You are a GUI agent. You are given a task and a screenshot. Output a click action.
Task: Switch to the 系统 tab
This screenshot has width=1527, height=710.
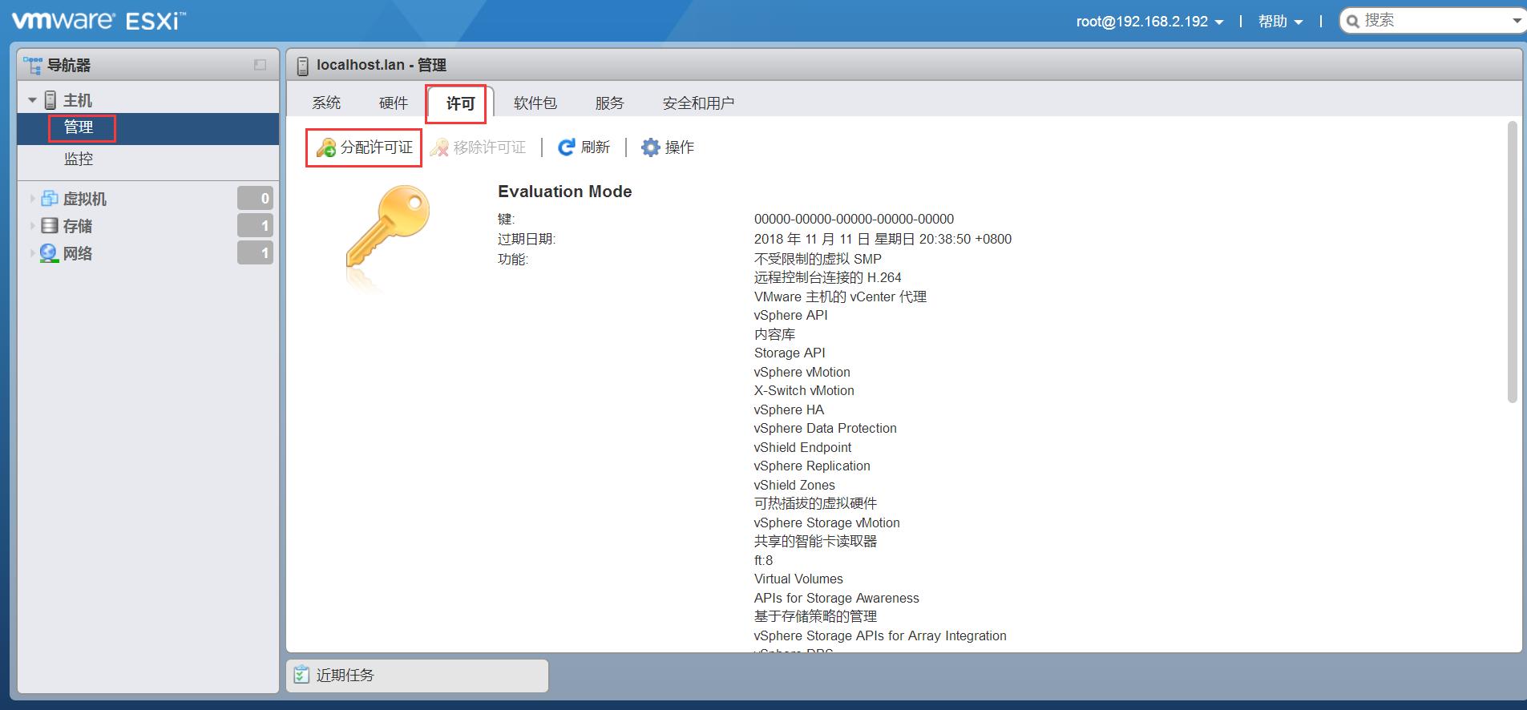tap(326, 103)
